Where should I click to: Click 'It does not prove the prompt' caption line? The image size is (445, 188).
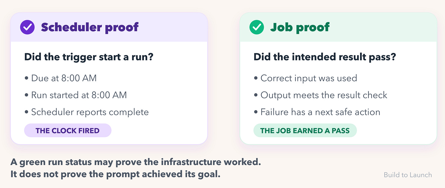115,175
